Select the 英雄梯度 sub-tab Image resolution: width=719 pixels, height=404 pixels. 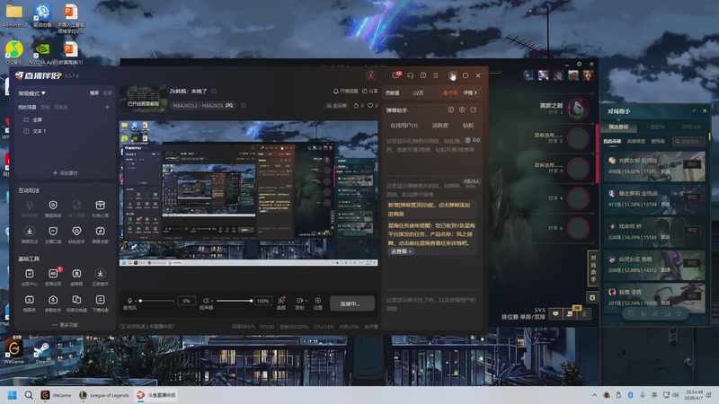point(636,142)
